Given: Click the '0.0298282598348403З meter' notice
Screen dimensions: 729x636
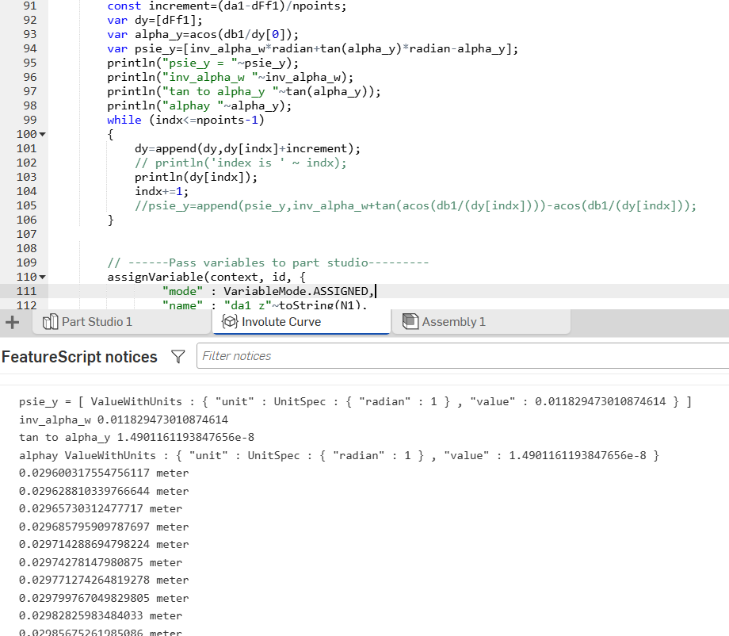Looking at the screenshot, I should tap(101, 616).
